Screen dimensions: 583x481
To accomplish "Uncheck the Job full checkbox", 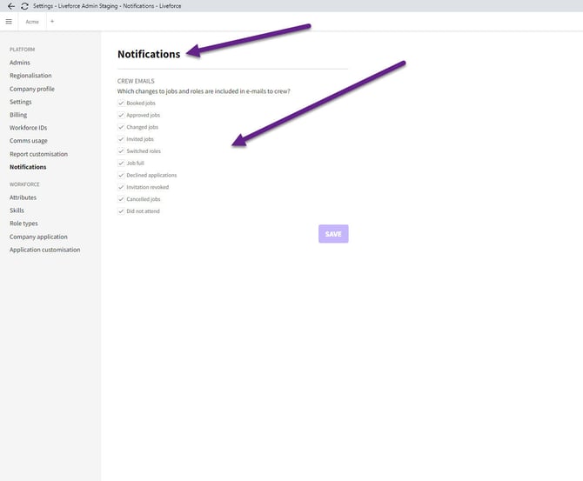I will tap(121, 163).
